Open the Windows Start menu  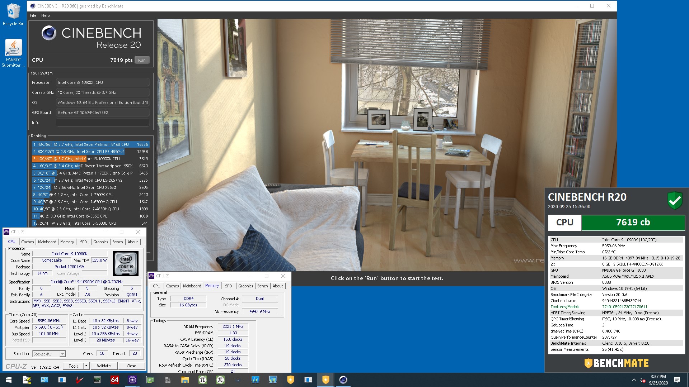[9, 380]
